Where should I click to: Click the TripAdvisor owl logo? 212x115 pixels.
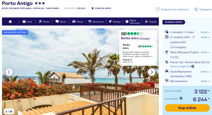point(124,33)
